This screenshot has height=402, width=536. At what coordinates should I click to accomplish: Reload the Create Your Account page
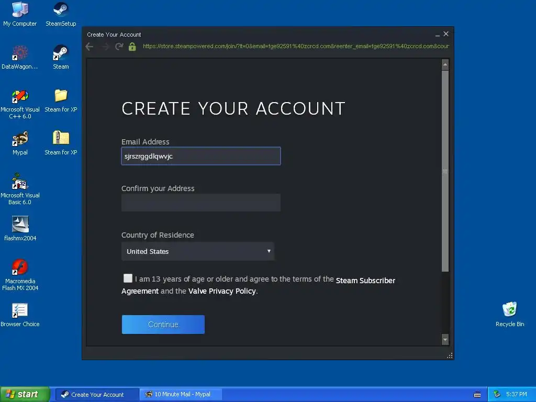(119, 47)
